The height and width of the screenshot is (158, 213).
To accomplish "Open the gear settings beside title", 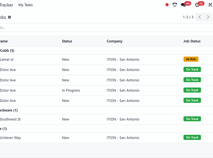I will [x=9, y=17].
